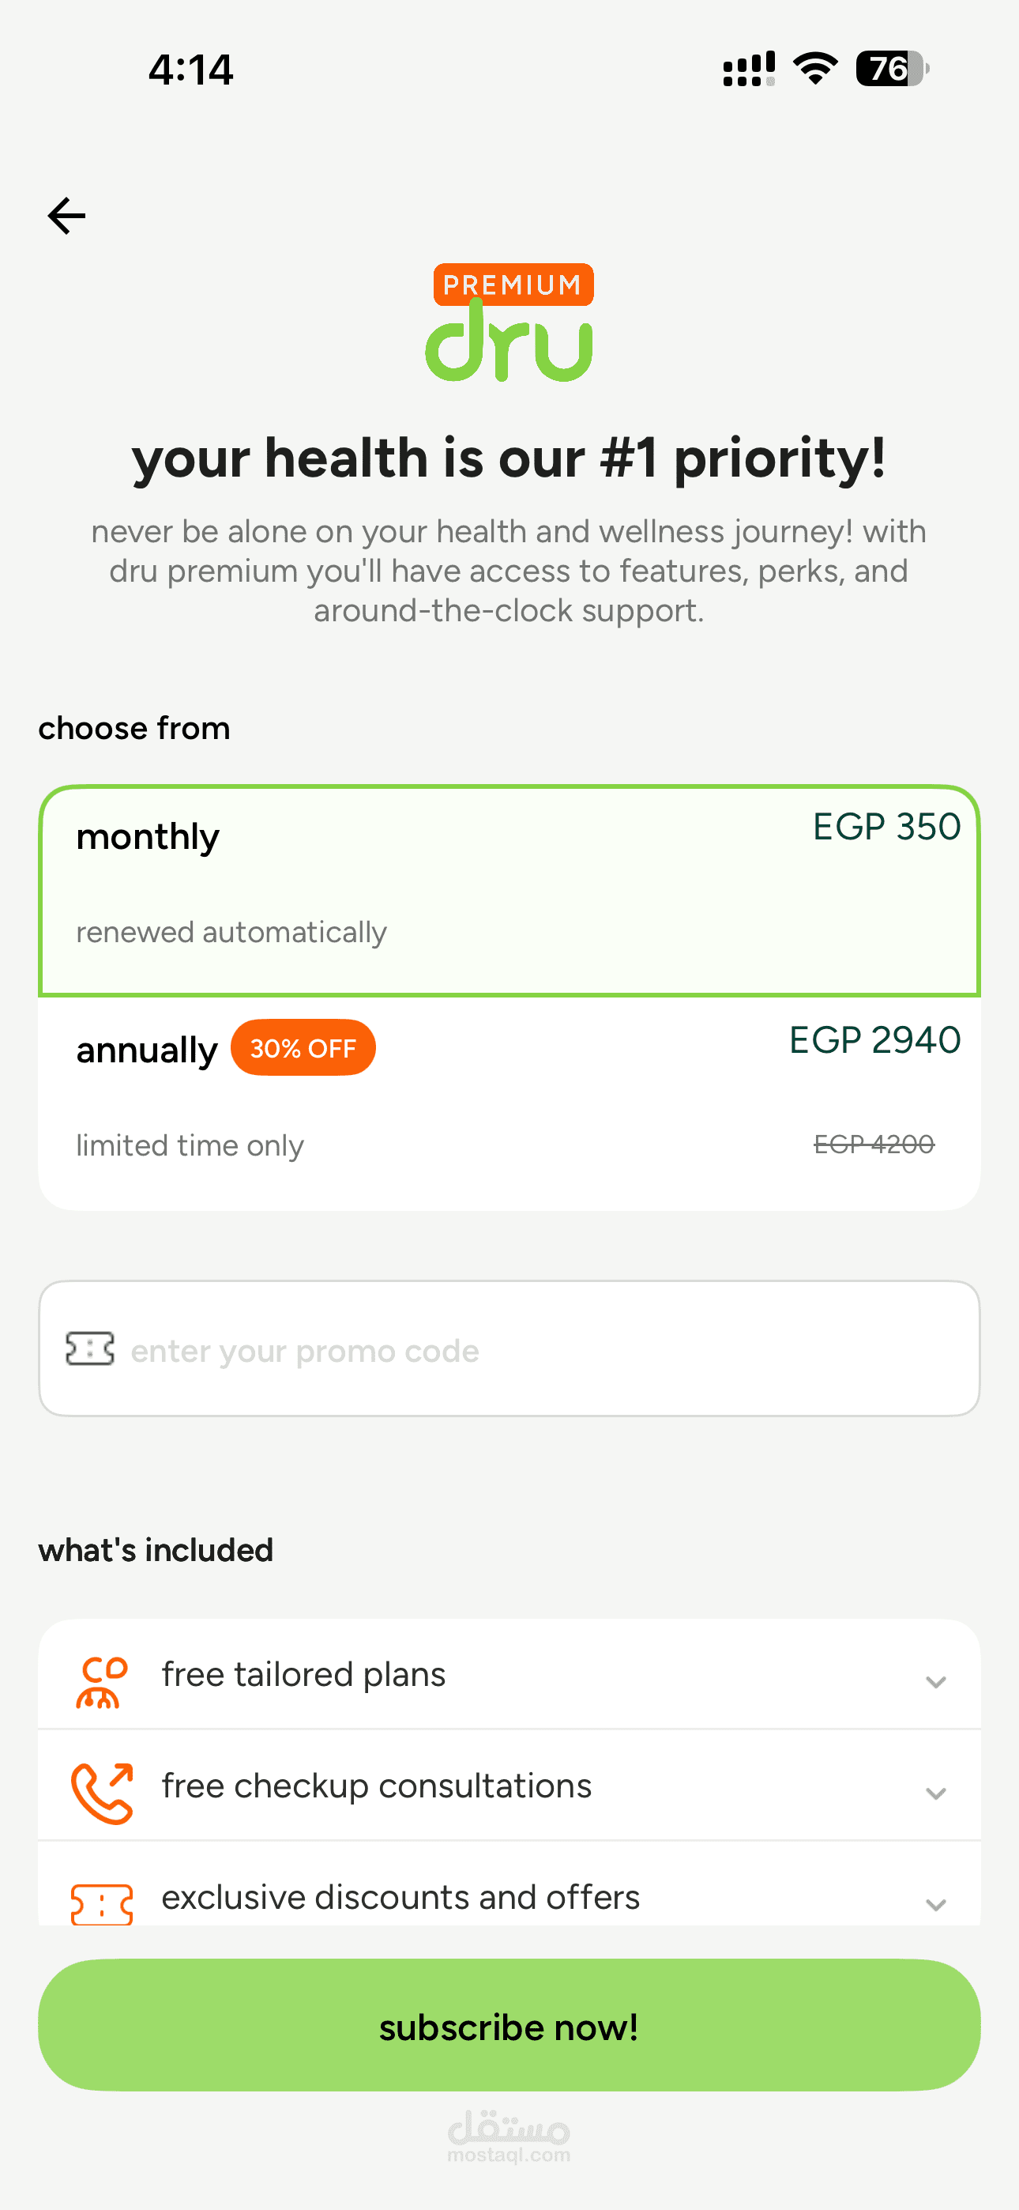Choose the EGP 2940 annual price
The width and height of the screenshot is (1019, 2210).
874,1040
